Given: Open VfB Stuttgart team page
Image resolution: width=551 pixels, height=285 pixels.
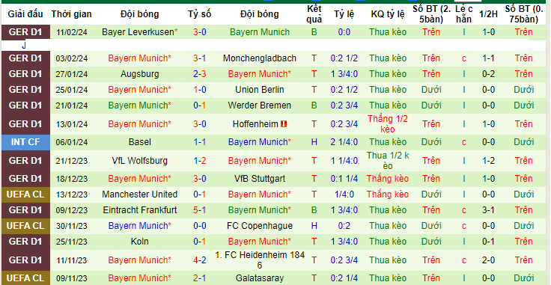Looking at the screenshot, I should coord(260,179).
